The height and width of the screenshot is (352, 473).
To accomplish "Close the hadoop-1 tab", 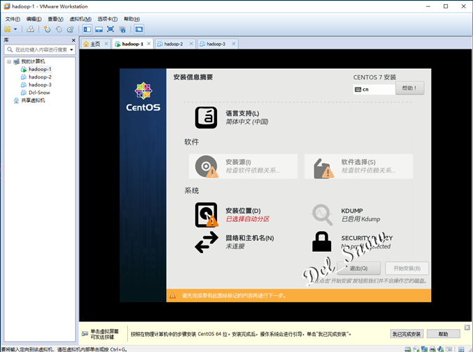I will click(x=149, y=44).
